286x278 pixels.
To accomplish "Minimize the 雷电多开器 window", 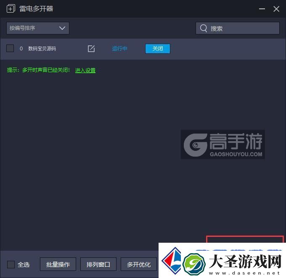I will [262, 9].
